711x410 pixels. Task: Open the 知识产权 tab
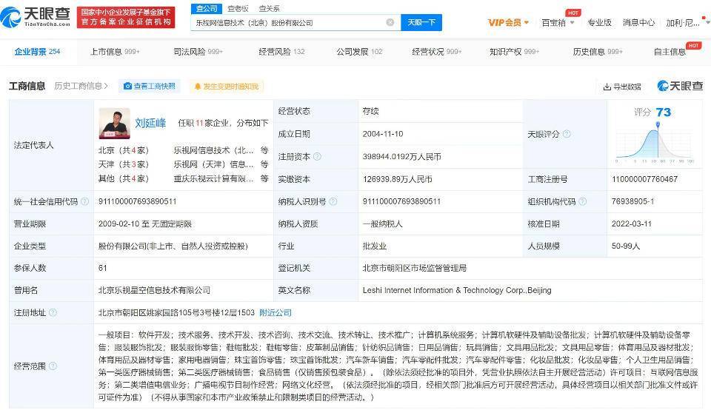pos(514,52)
